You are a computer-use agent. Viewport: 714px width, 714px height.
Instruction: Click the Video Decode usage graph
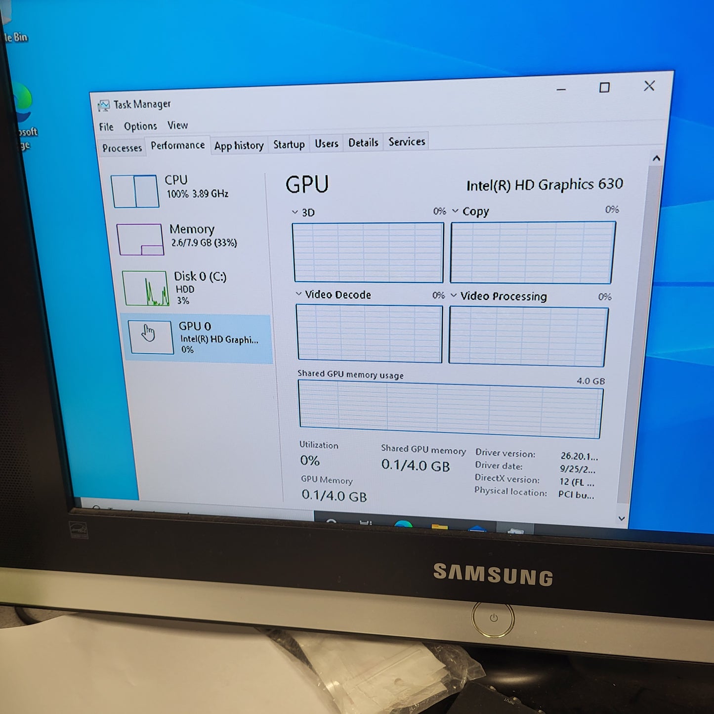click(369, 334)
